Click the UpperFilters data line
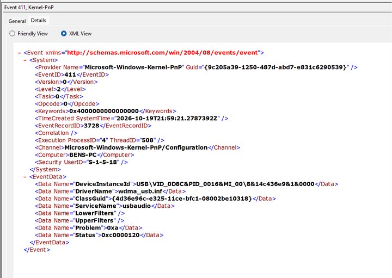Image resolution: width=392 pixels, height=278 pixels. point(79,220)
